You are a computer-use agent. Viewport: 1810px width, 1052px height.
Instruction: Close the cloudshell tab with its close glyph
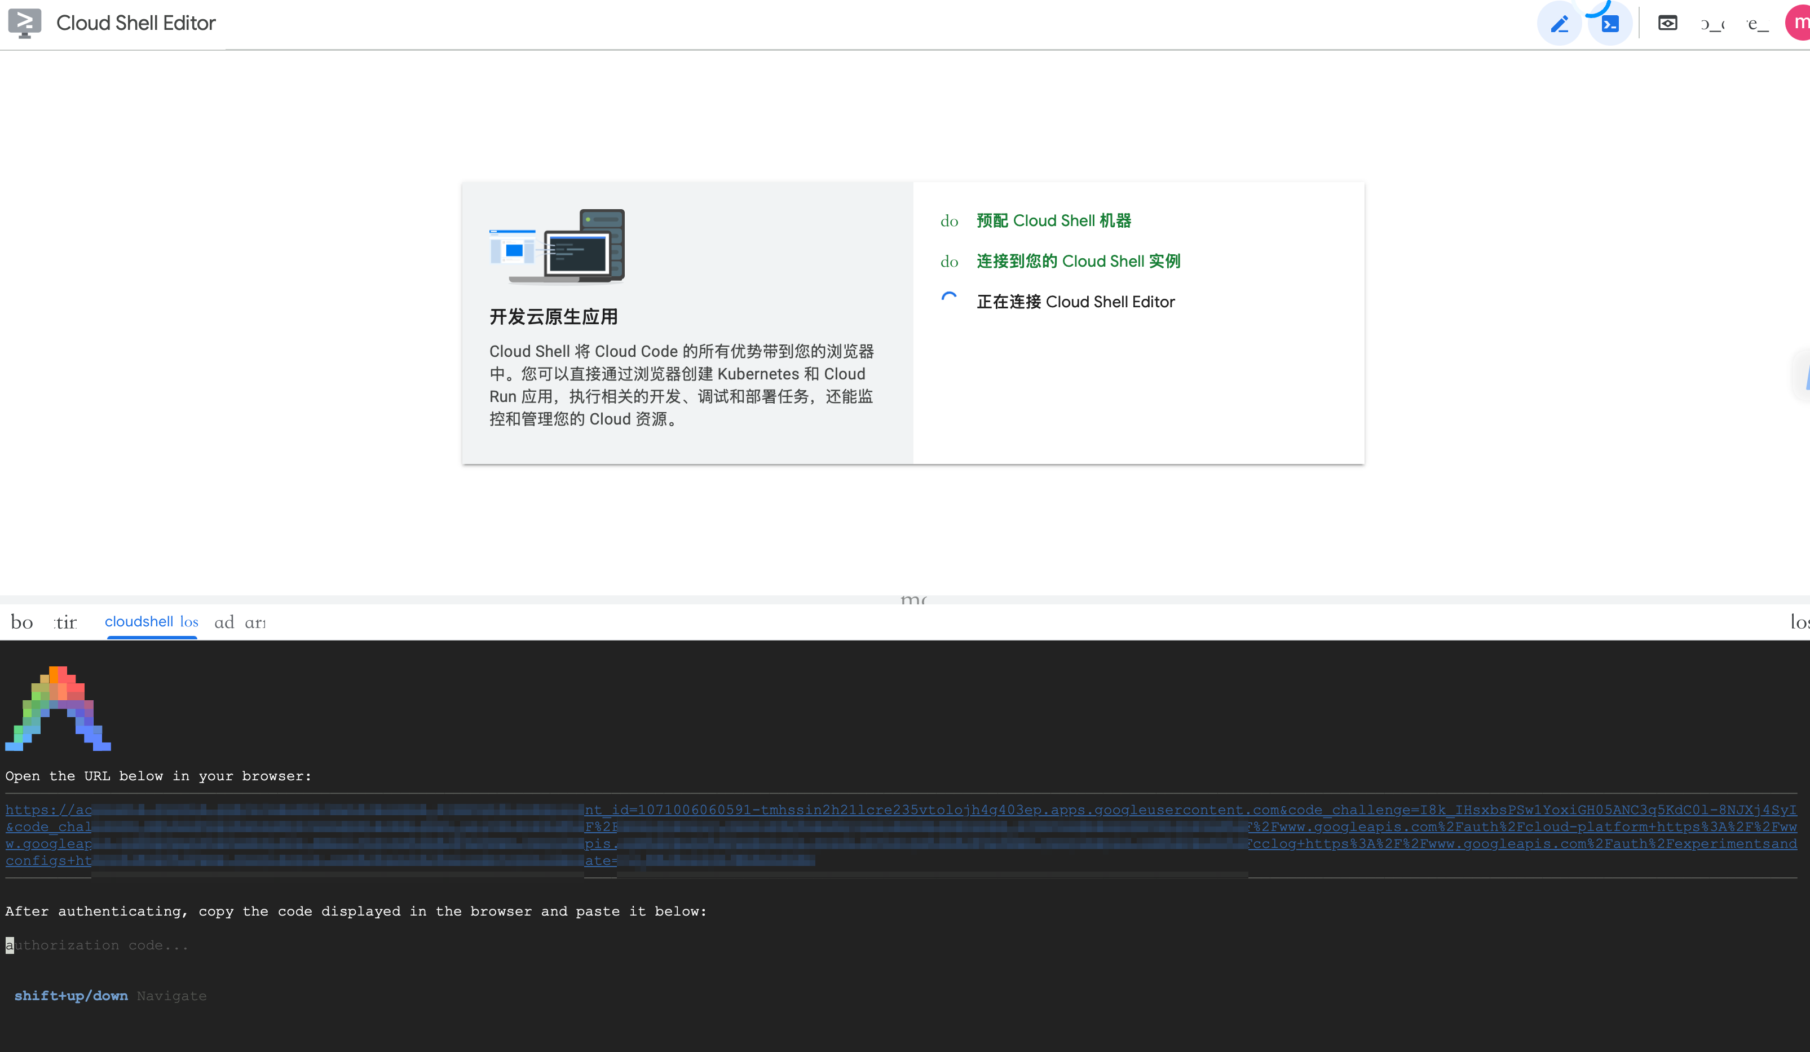[189, 622]
